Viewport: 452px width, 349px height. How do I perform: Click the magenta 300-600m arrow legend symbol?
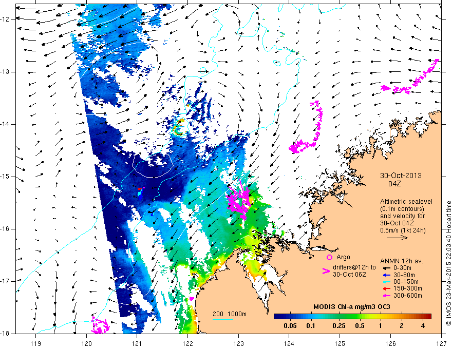point(386,296)
